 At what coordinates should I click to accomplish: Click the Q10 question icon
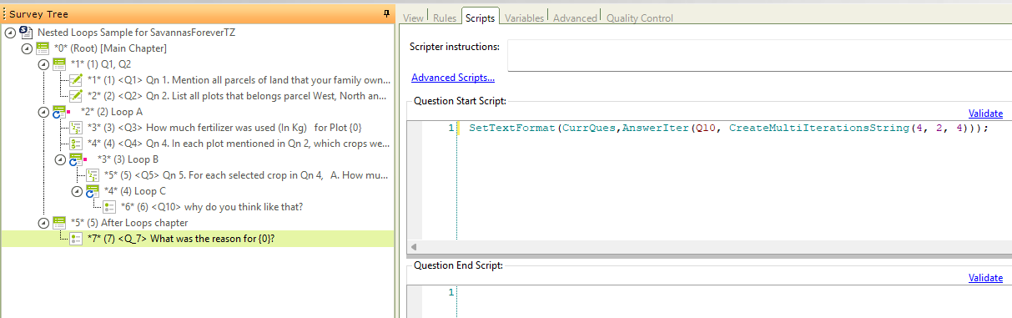pyautogui.click(x=109, y=206)
